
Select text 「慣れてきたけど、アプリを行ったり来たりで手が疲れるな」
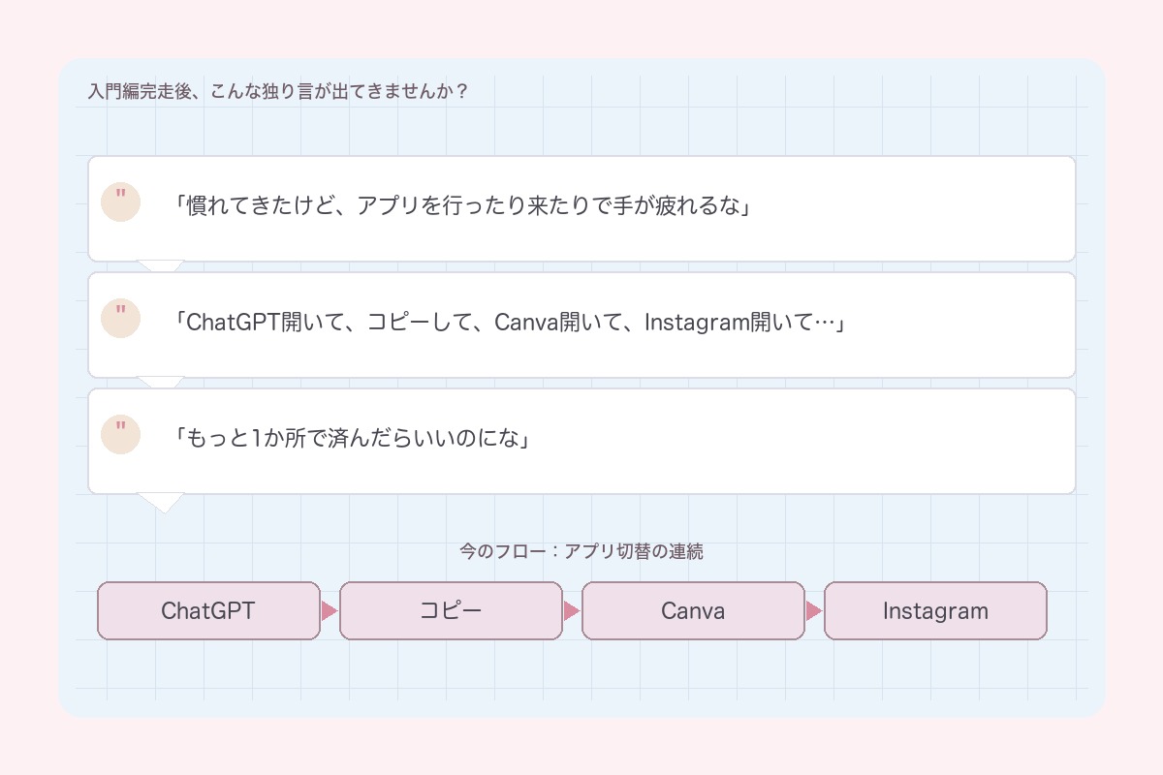pos(461,206)
